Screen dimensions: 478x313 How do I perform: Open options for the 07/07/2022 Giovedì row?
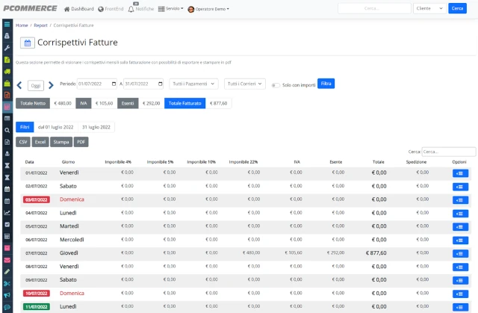click(x=460, y=253)
